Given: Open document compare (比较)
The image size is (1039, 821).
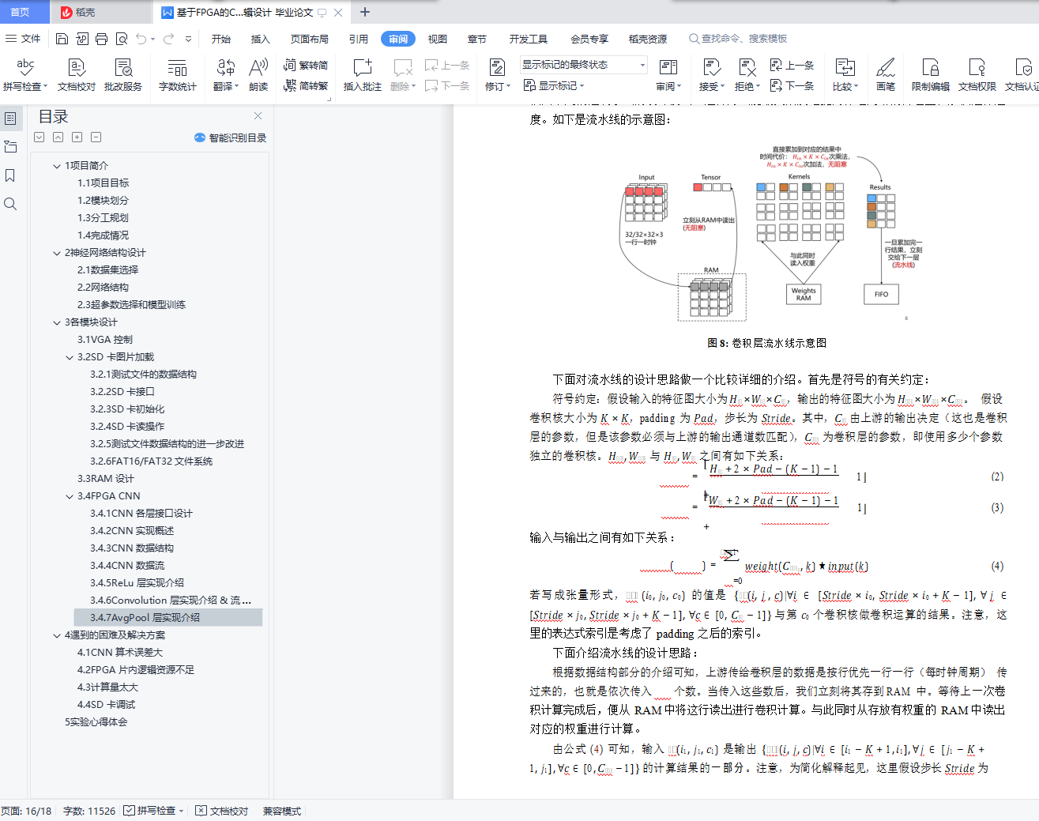Looking at the screenshot, I should 845,75.
